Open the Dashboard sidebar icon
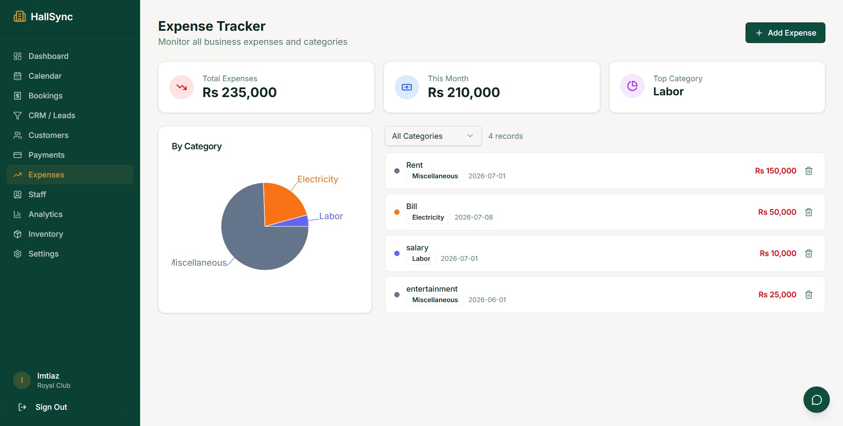The height and width of the screenshot is (426, 843). click(x=18, y=56)
